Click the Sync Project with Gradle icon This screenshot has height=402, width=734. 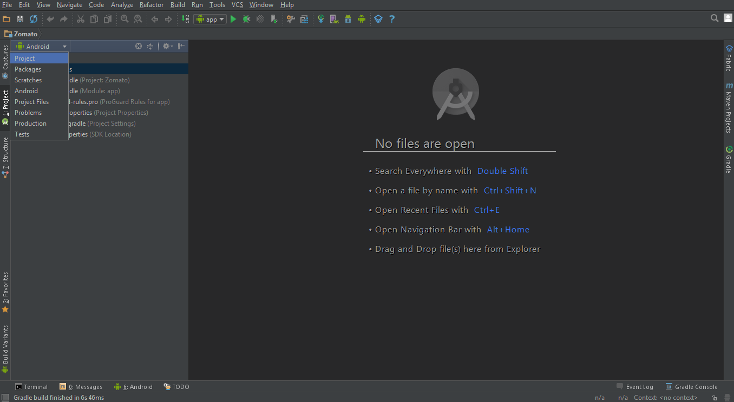coord(321,19)
